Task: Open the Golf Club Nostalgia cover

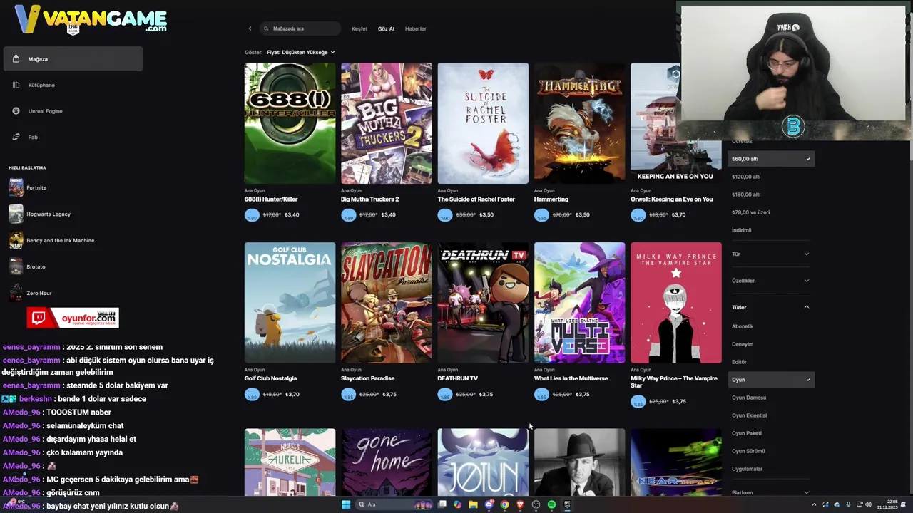Action: point(290,303)
